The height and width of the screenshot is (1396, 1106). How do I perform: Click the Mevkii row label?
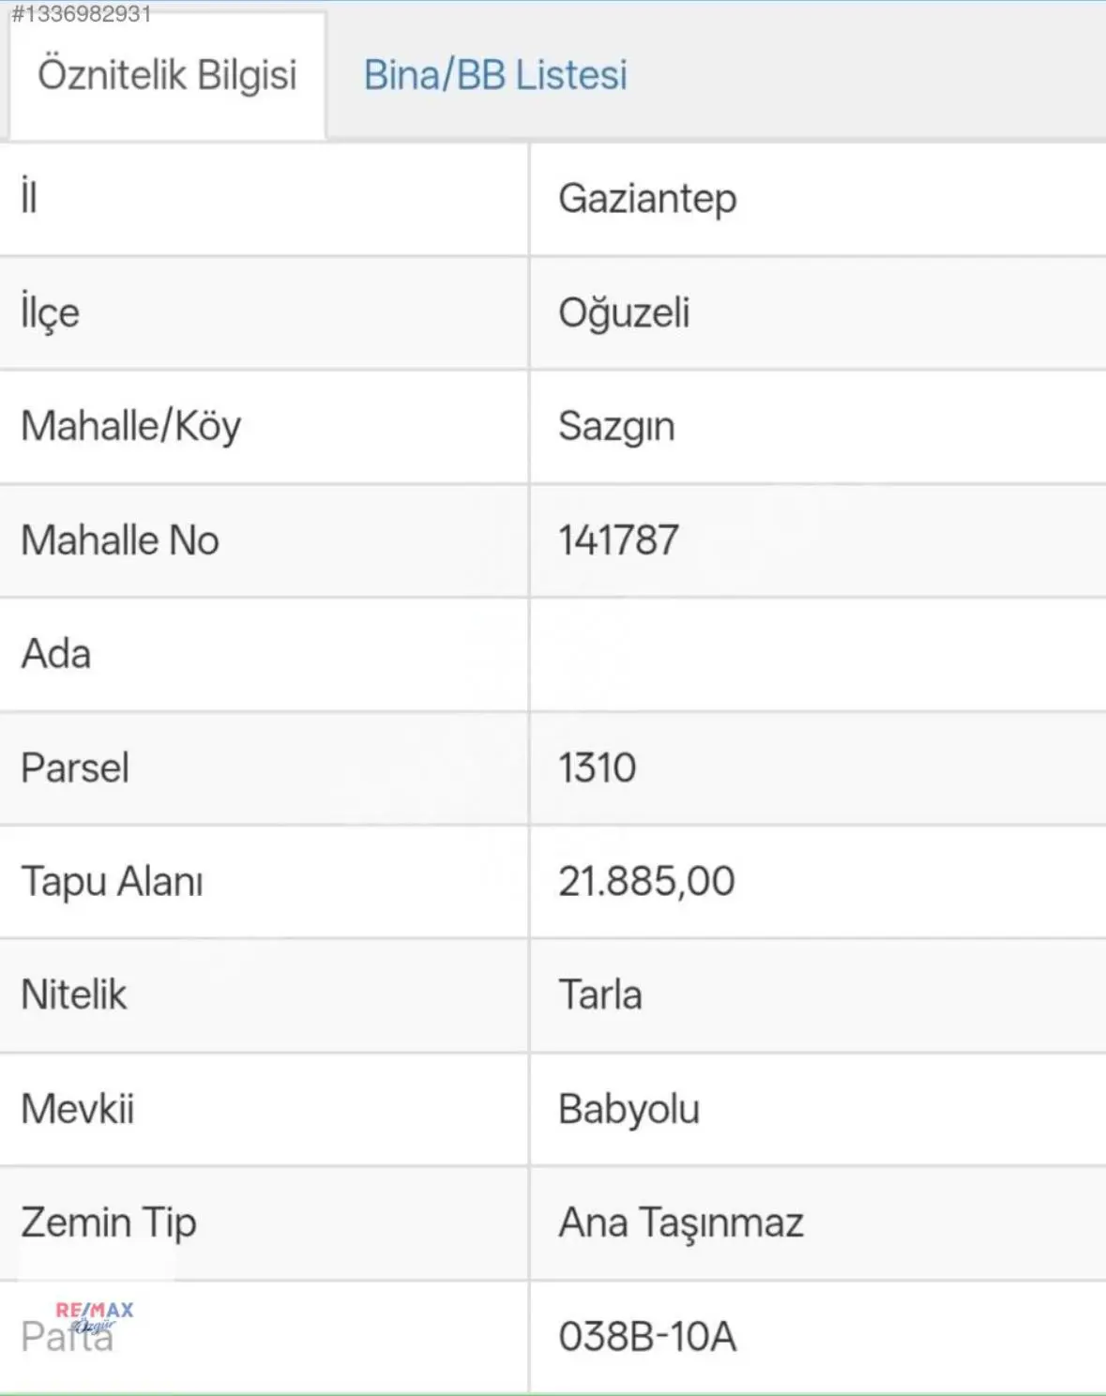click(x=78, y=1110)
